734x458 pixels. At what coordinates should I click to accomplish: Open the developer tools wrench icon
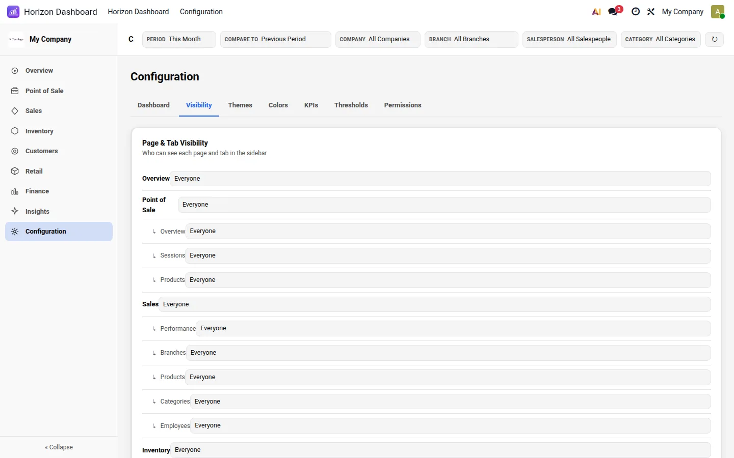click(x=651, y=12)
